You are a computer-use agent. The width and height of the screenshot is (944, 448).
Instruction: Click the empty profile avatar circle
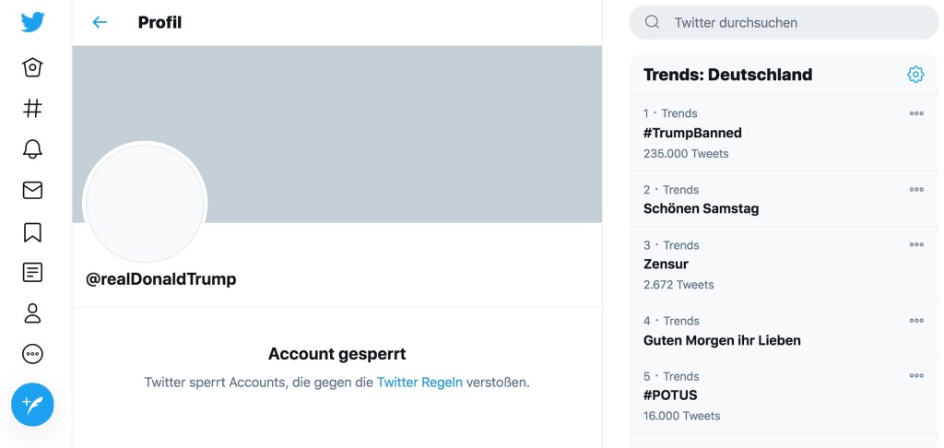(145, 203)
